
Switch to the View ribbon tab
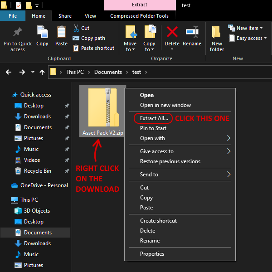pos(90,16)
